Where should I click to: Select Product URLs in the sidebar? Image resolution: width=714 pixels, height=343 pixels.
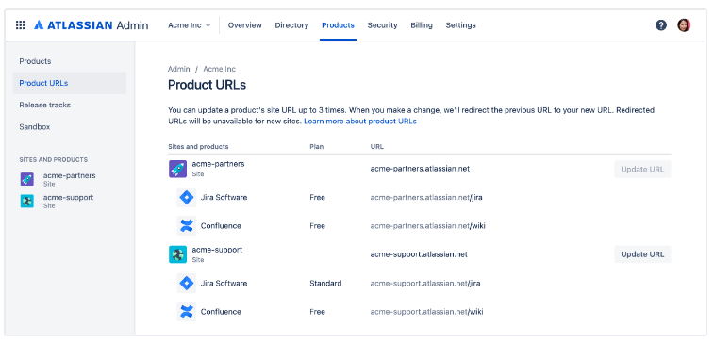click(69, 83)
